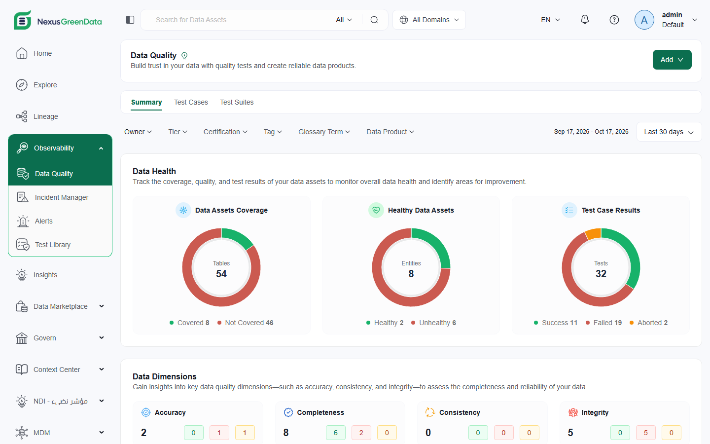Open Test Library in the sidebar

[60, 245]
